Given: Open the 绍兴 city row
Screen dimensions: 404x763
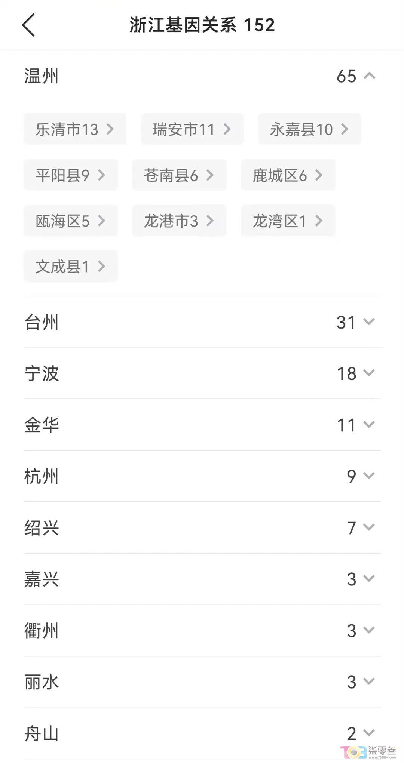Looking at the screenshot, I should [202, 527].
